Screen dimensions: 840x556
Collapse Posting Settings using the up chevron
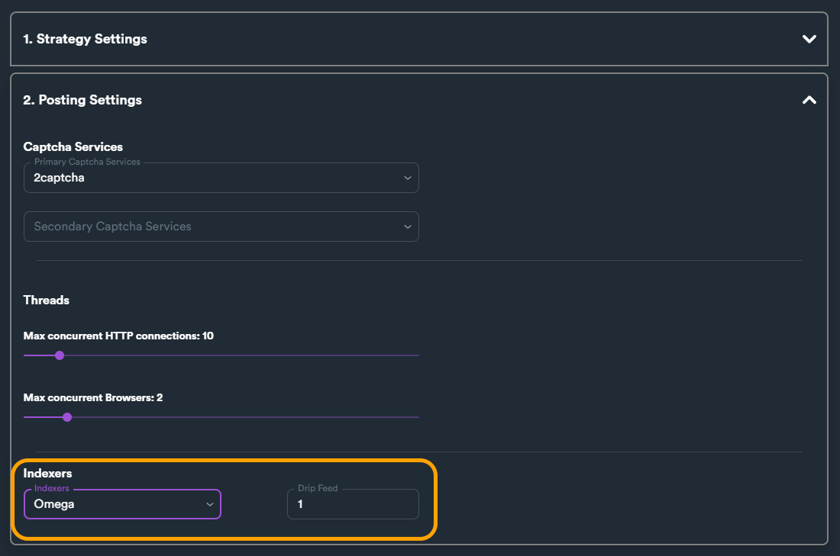click(x=809, y=100)
